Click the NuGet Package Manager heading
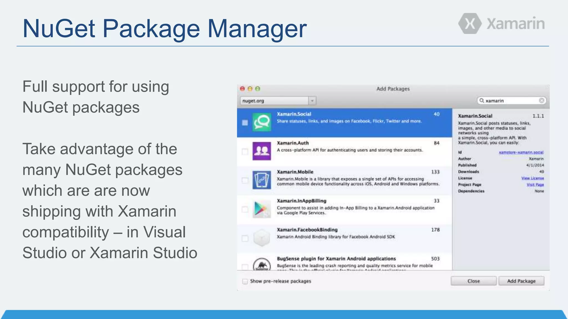The image size is (568, 319). tap(165, 29)
